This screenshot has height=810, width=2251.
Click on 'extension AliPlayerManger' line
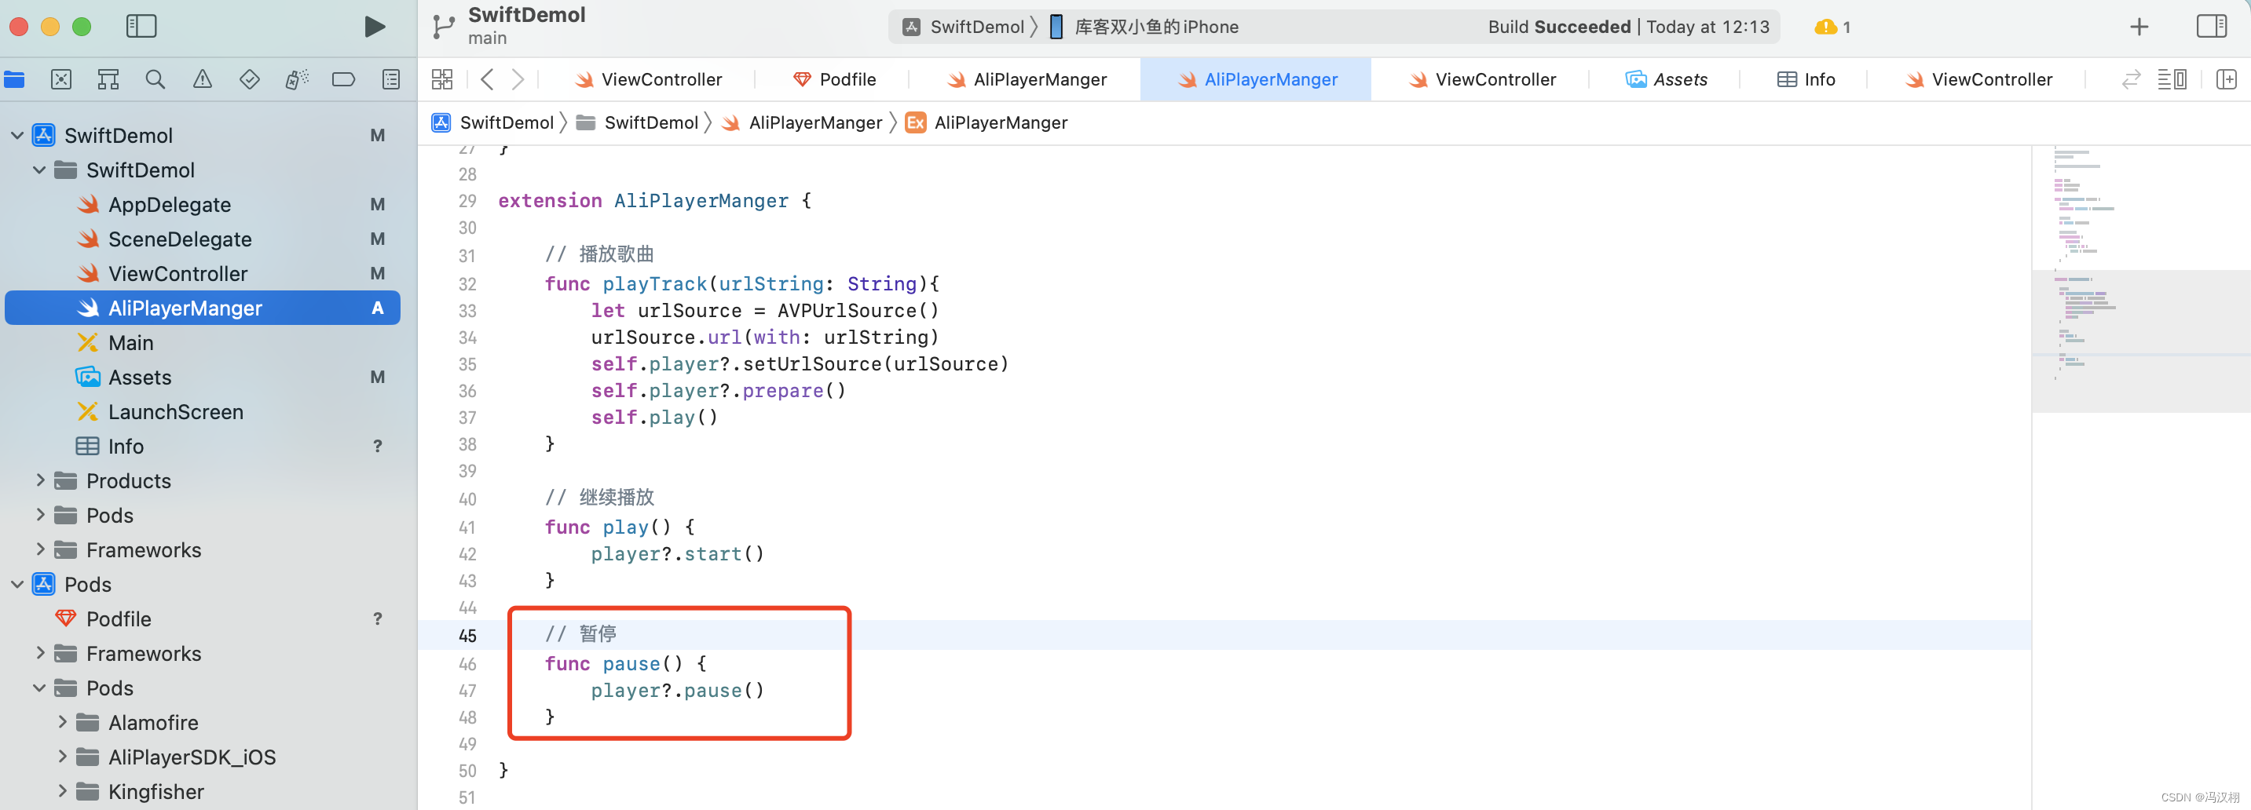click(x=654, y=201)
